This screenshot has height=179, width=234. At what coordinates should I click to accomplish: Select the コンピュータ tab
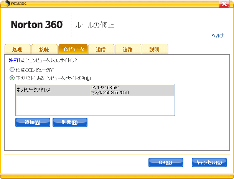tap(73, 49)
